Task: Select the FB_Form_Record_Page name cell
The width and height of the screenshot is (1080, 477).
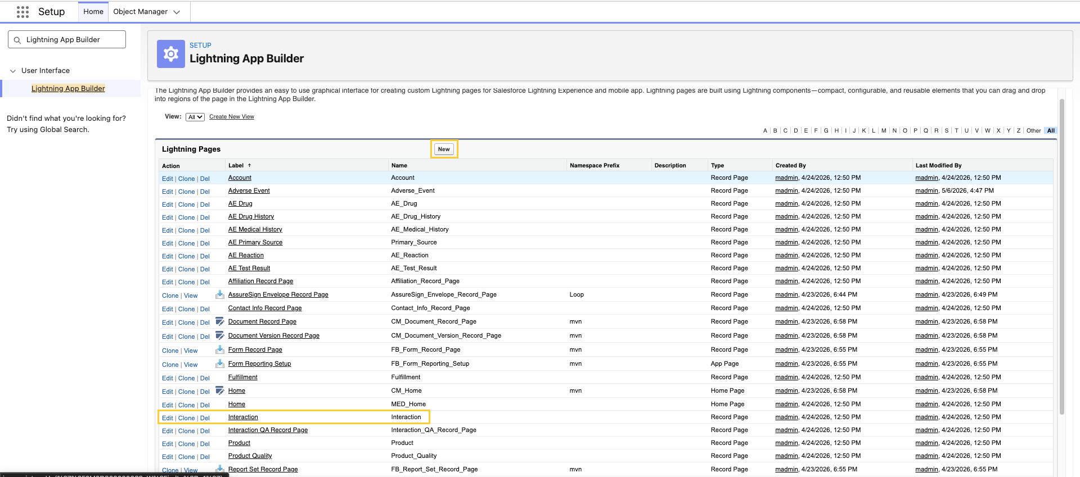Action: (426, 349)
